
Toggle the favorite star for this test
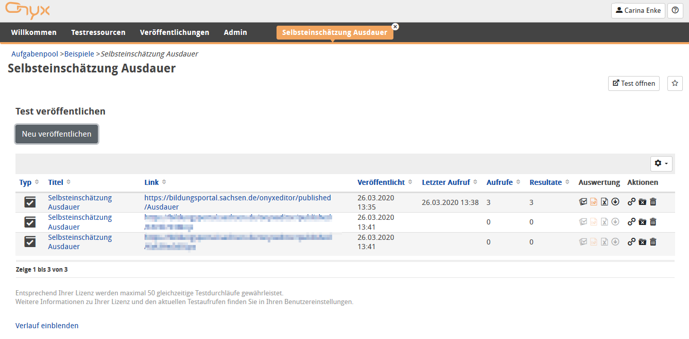click(675, 83)
